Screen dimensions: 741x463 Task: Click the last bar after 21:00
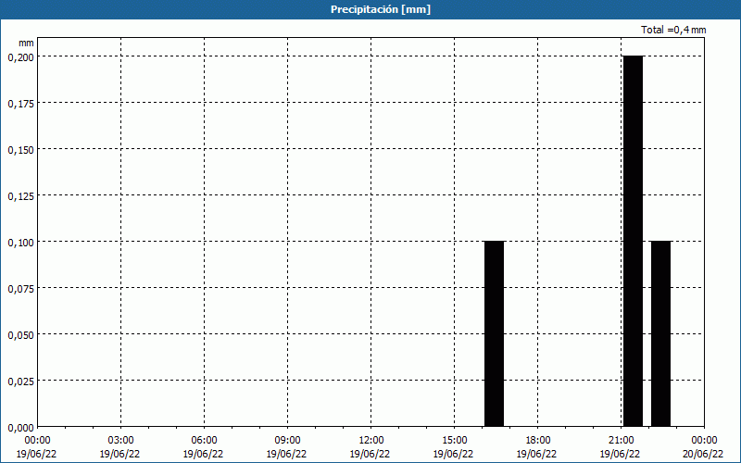(660, 333)
